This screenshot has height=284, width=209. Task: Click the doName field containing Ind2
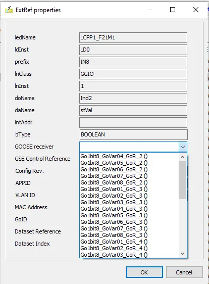(133, 99)
